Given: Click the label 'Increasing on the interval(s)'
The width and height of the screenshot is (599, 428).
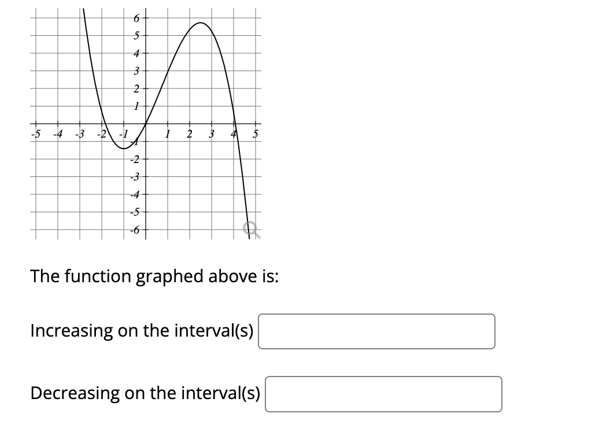Looking at the screenshot, I should click(141, 331).
